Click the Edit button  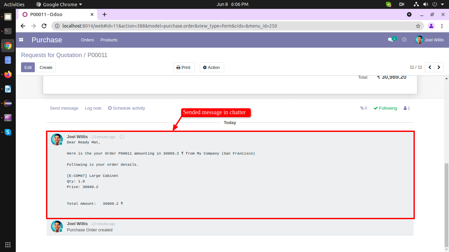pyautogui.click(x=28, y=67)
